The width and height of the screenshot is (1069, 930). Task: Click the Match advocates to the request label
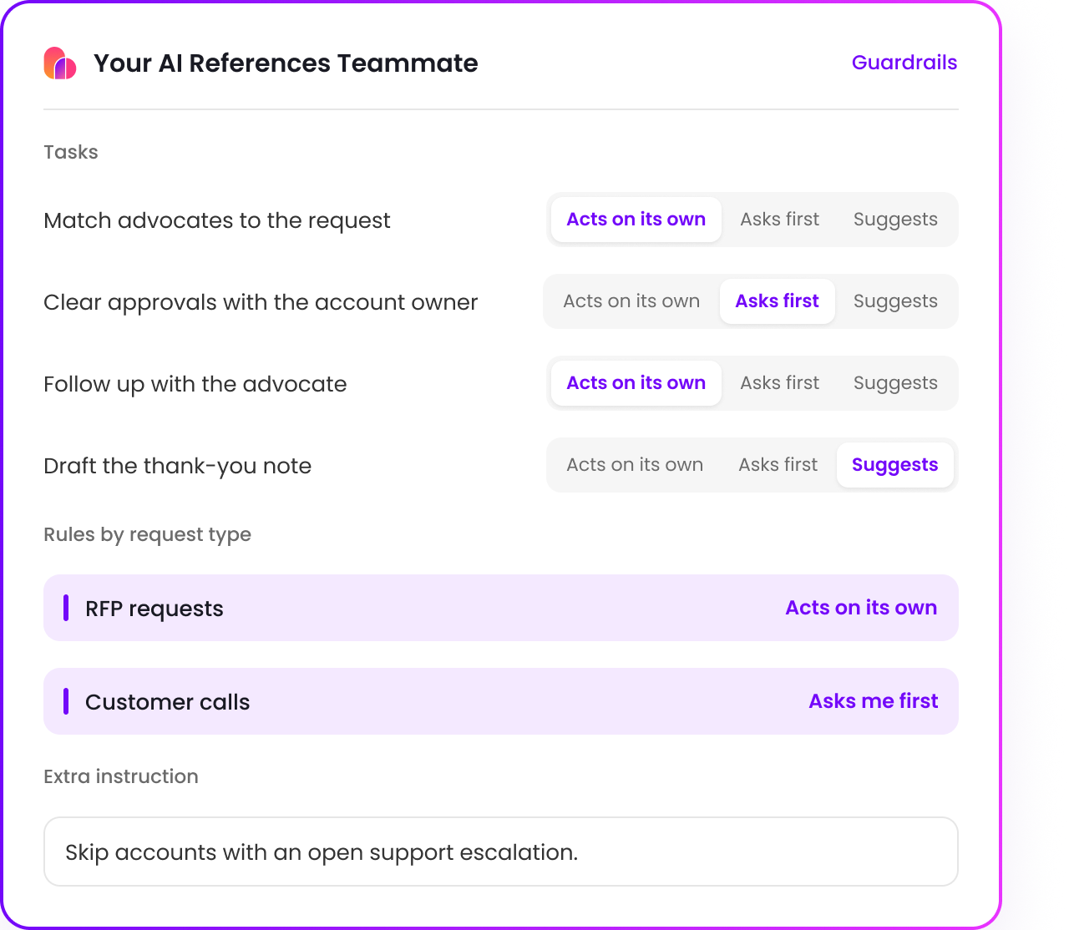click(217, 220)
